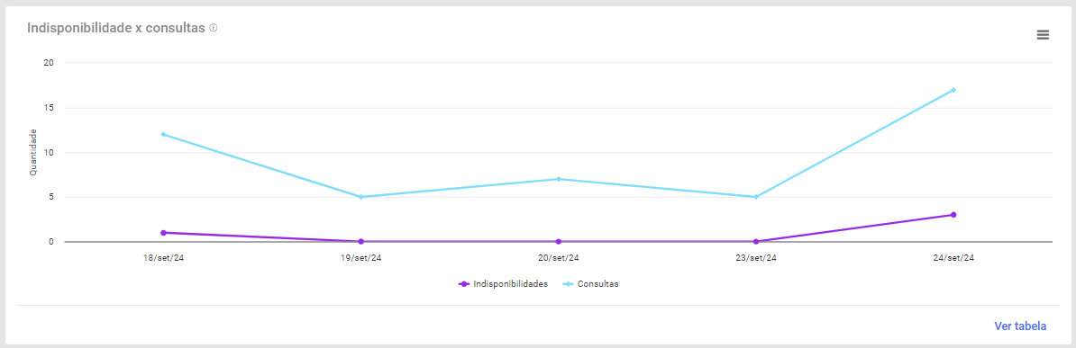Select Consultas data point on 20/set/24

click(x=559, y=179)
